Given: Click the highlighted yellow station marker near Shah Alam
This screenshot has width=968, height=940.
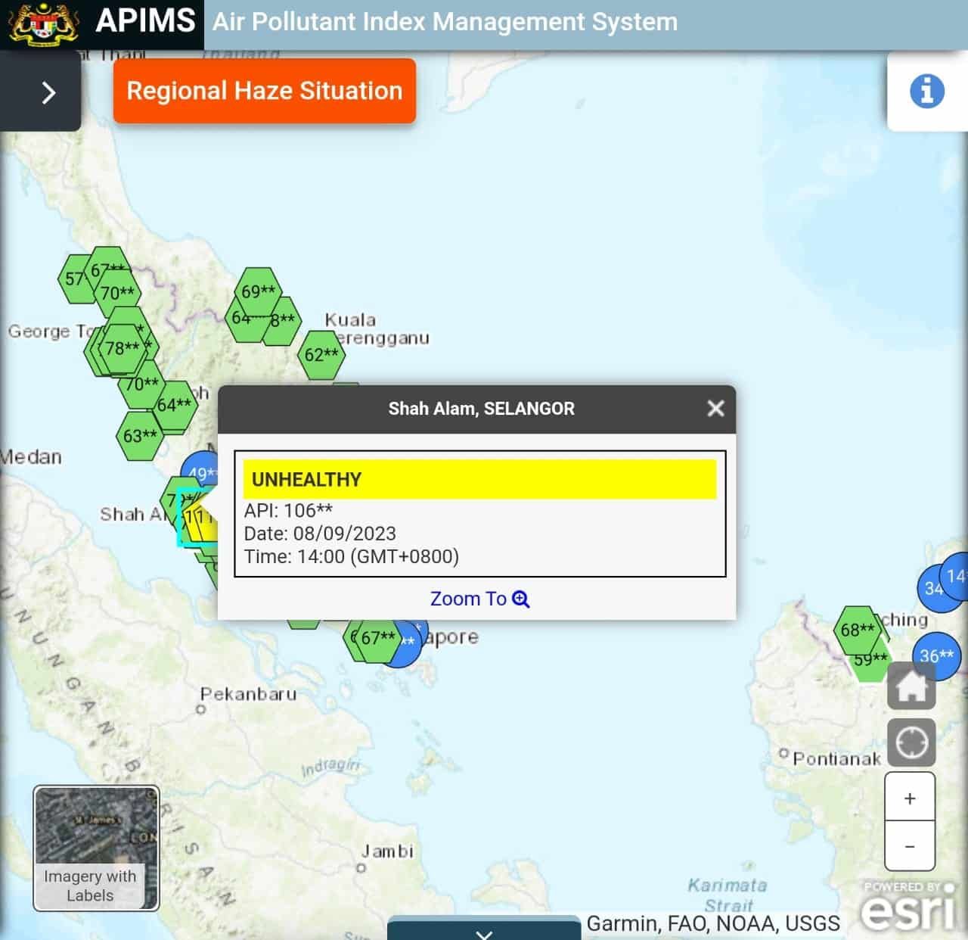Looking at the screenshot, I should click(x=196, y=519).
